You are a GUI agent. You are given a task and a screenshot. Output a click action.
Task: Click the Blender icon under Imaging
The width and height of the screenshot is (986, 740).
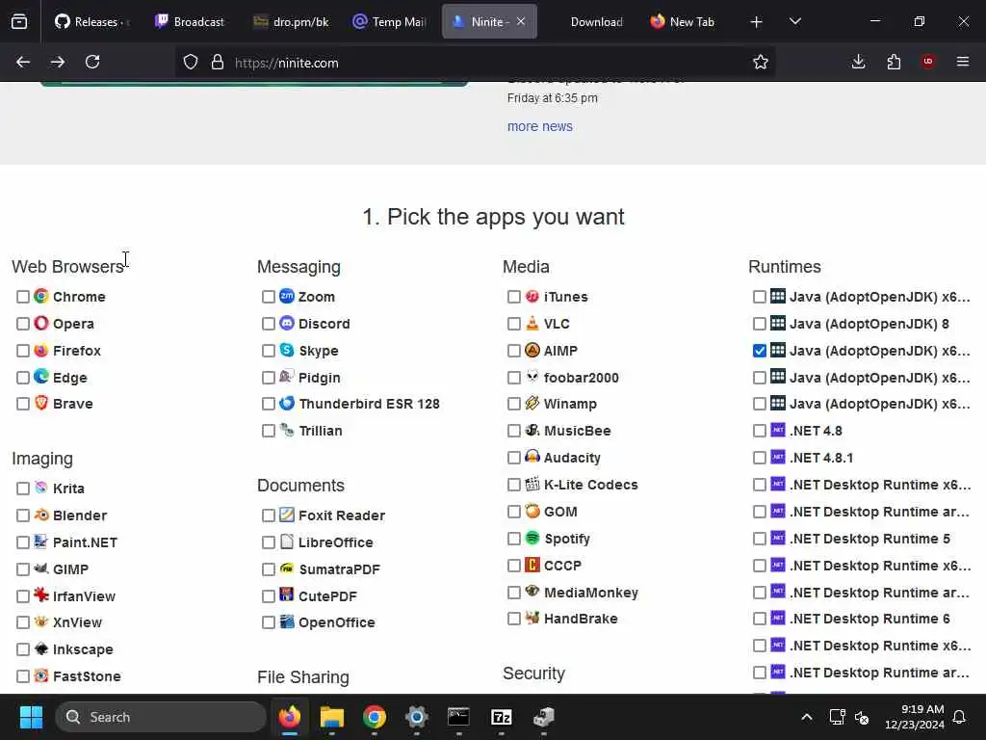[x=41, y=515]
